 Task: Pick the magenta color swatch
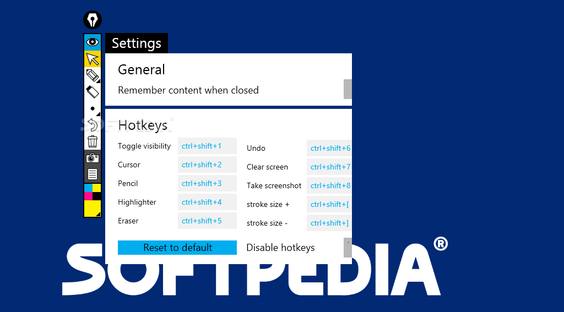(89, 196)
